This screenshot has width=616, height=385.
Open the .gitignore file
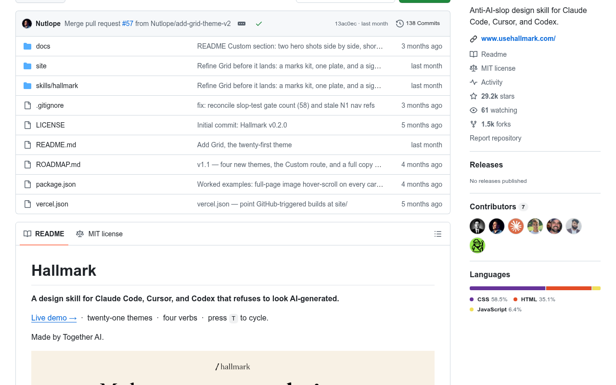[50, 105]
